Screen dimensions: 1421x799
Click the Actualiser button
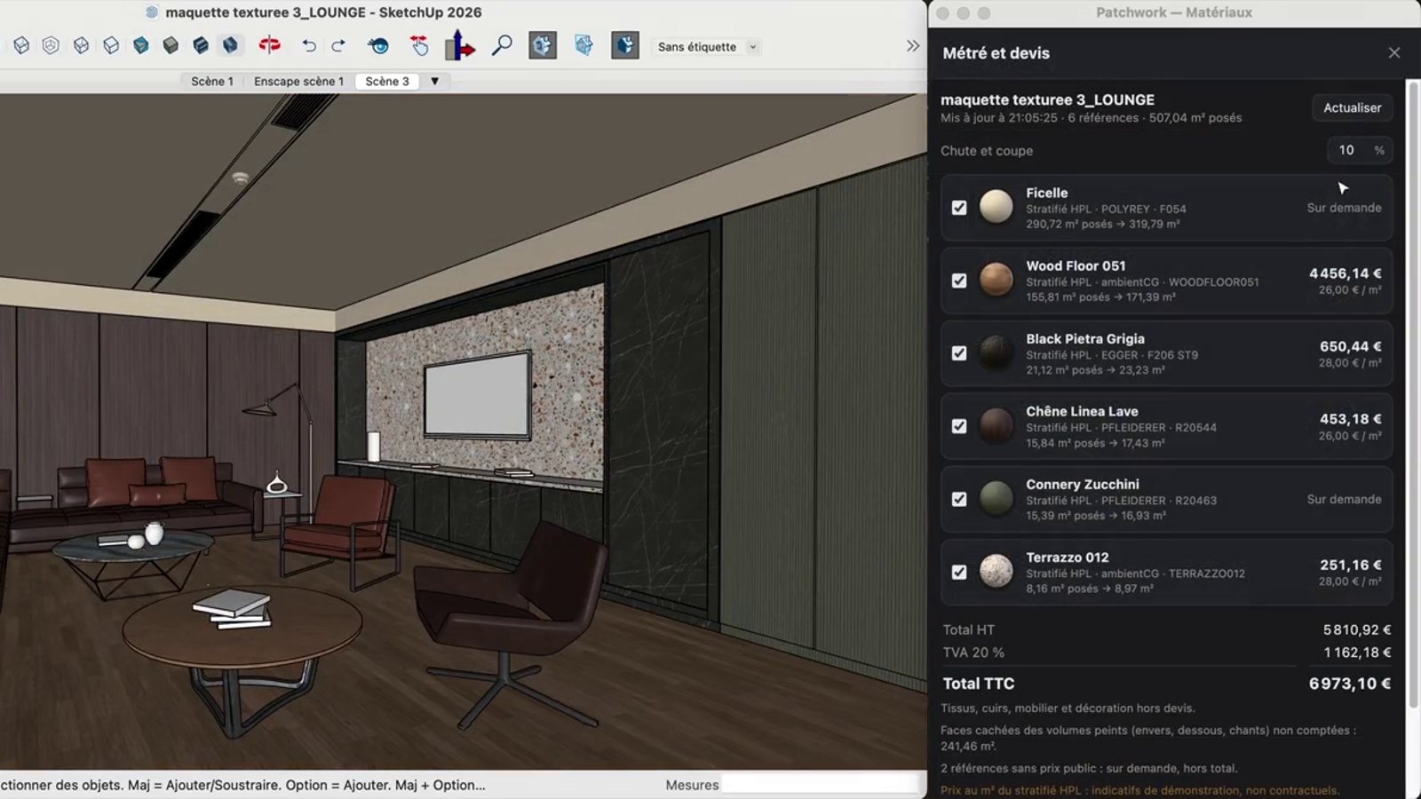(x=1353, y=107)
